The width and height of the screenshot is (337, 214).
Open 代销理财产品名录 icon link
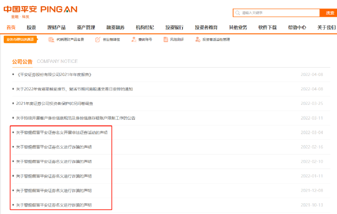pyautogui.click(x=51, y=40)
